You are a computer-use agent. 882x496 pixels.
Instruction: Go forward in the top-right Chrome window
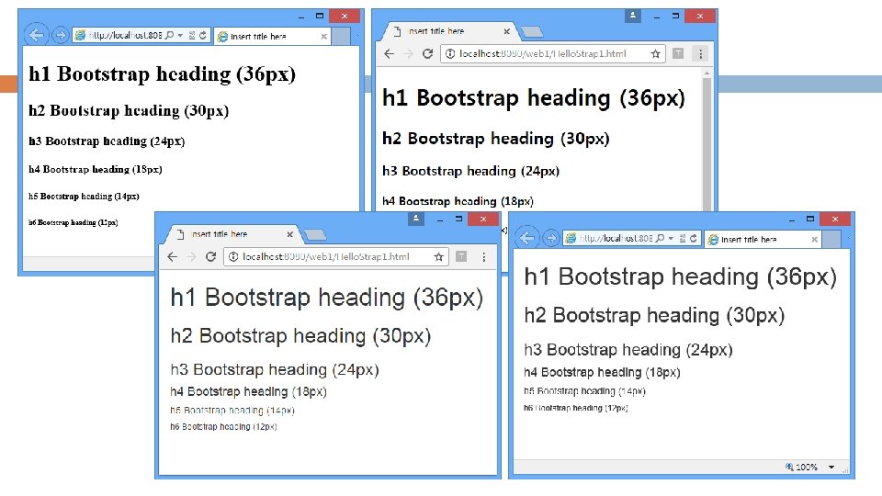[x=408, y=53]
